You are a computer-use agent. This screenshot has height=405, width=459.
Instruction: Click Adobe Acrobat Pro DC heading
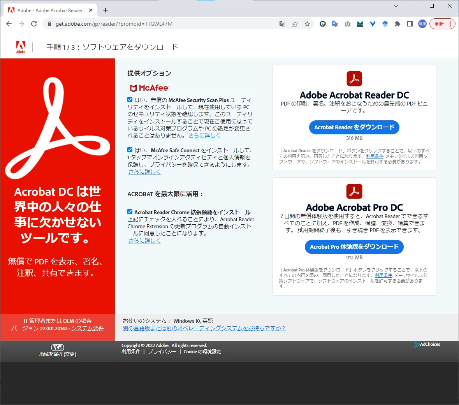tap(354, 207)
